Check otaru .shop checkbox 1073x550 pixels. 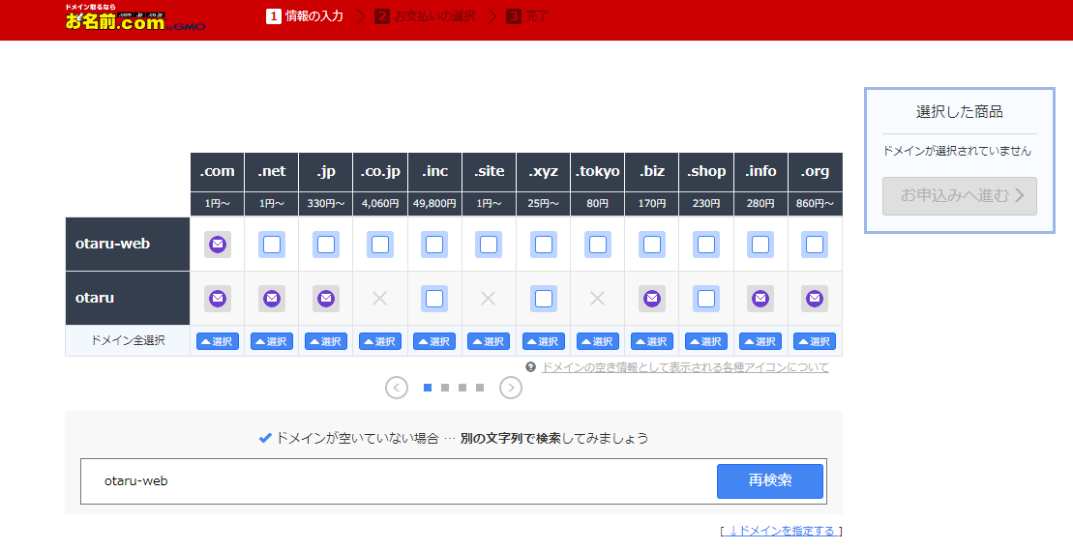coord(706,298)
